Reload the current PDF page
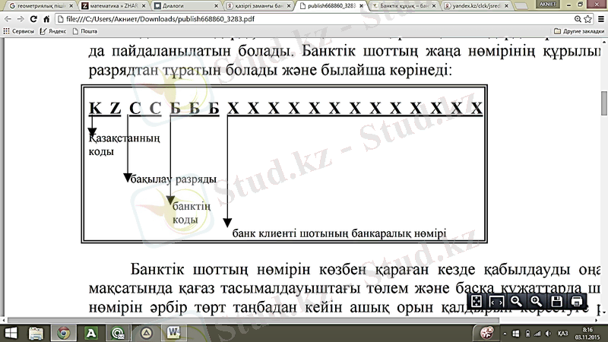 point(33,18)
